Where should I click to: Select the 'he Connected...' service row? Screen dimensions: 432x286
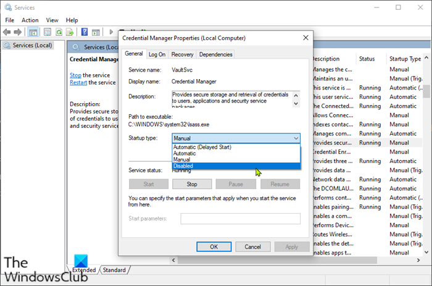(368, 106)
